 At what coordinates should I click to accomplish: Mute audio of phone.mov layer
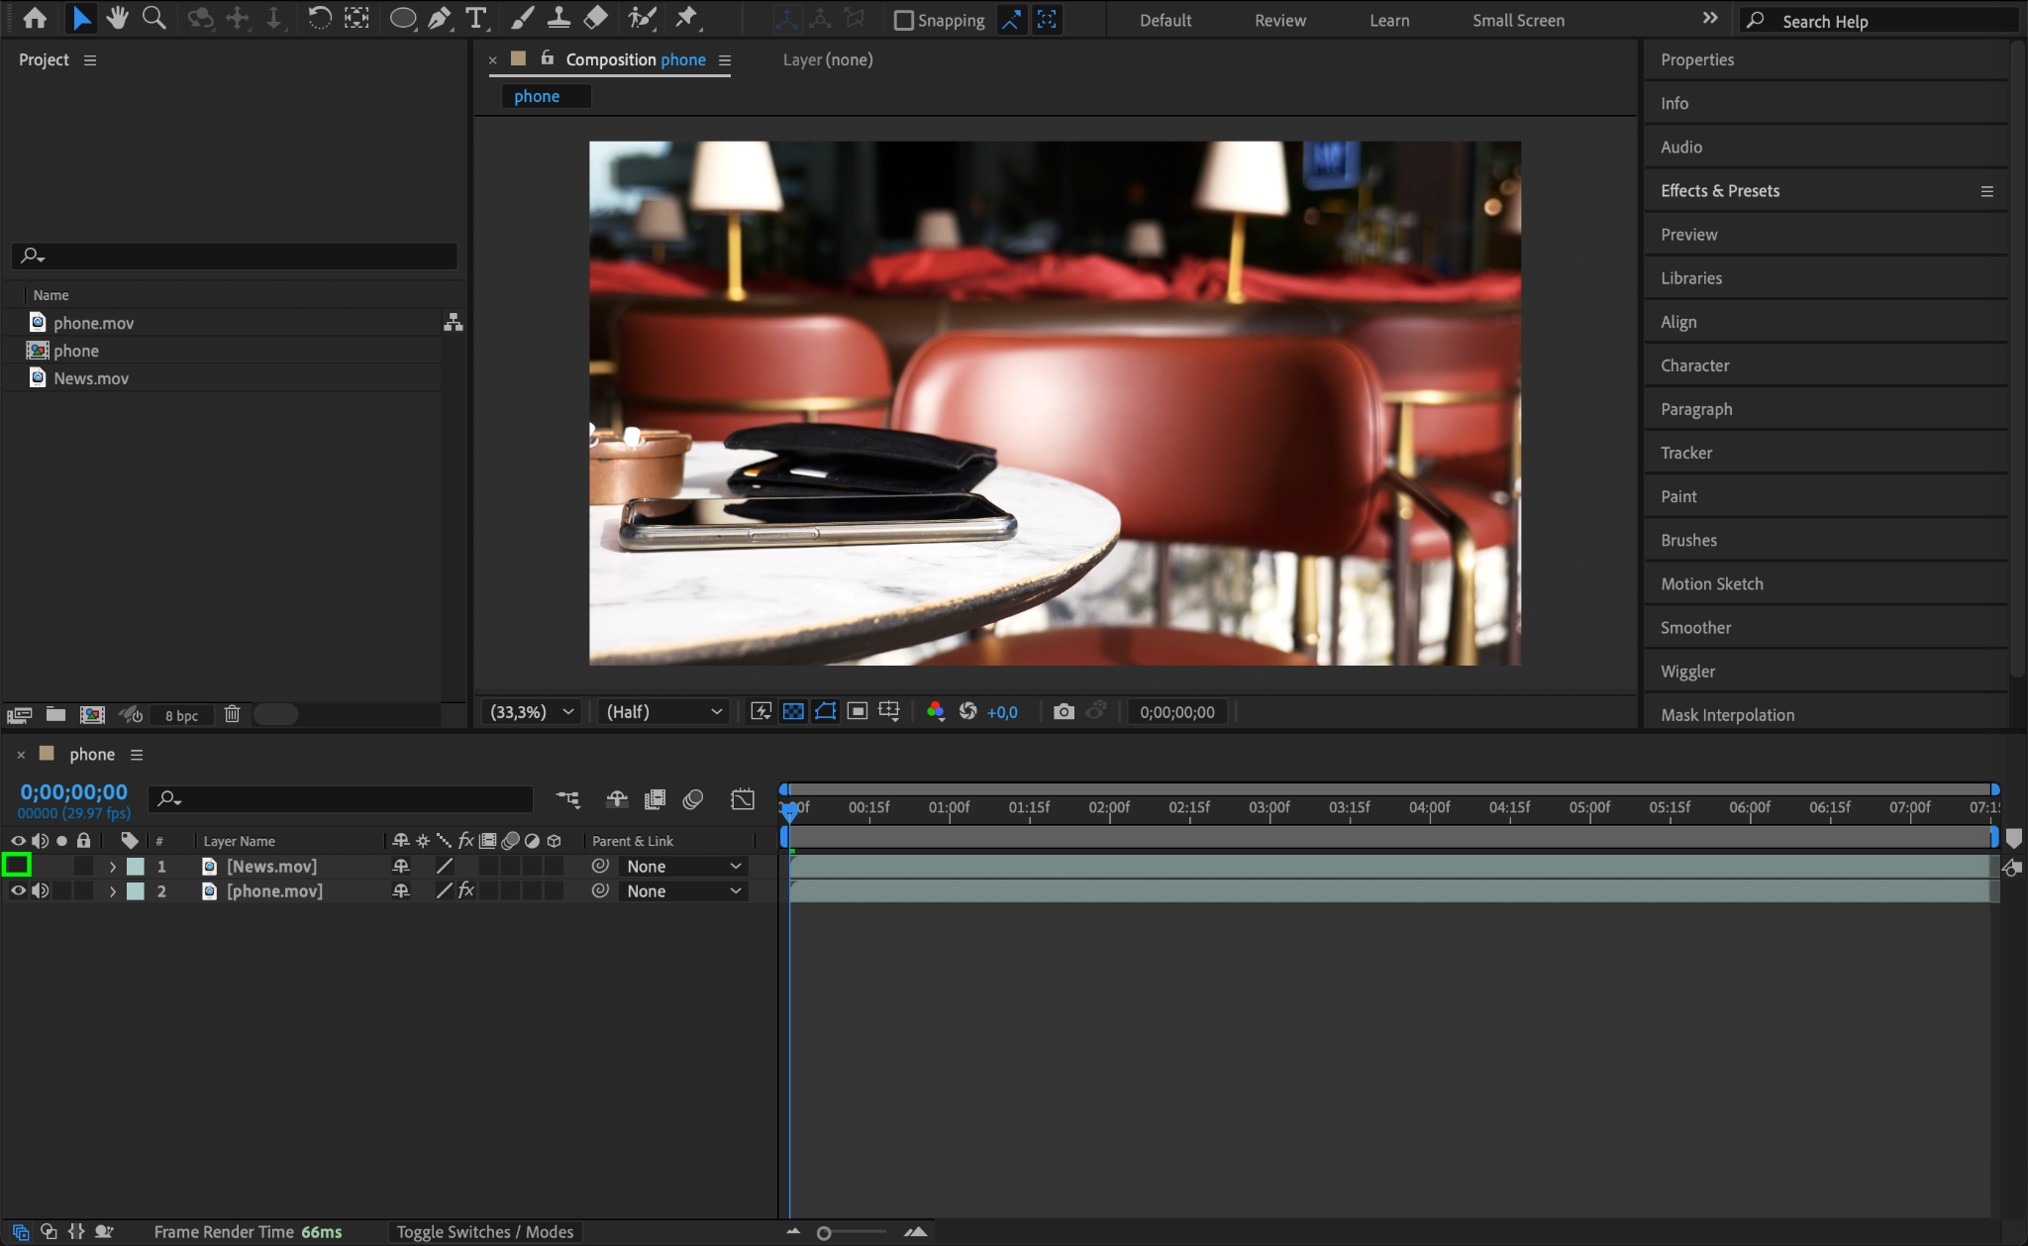tap(41, 890)
